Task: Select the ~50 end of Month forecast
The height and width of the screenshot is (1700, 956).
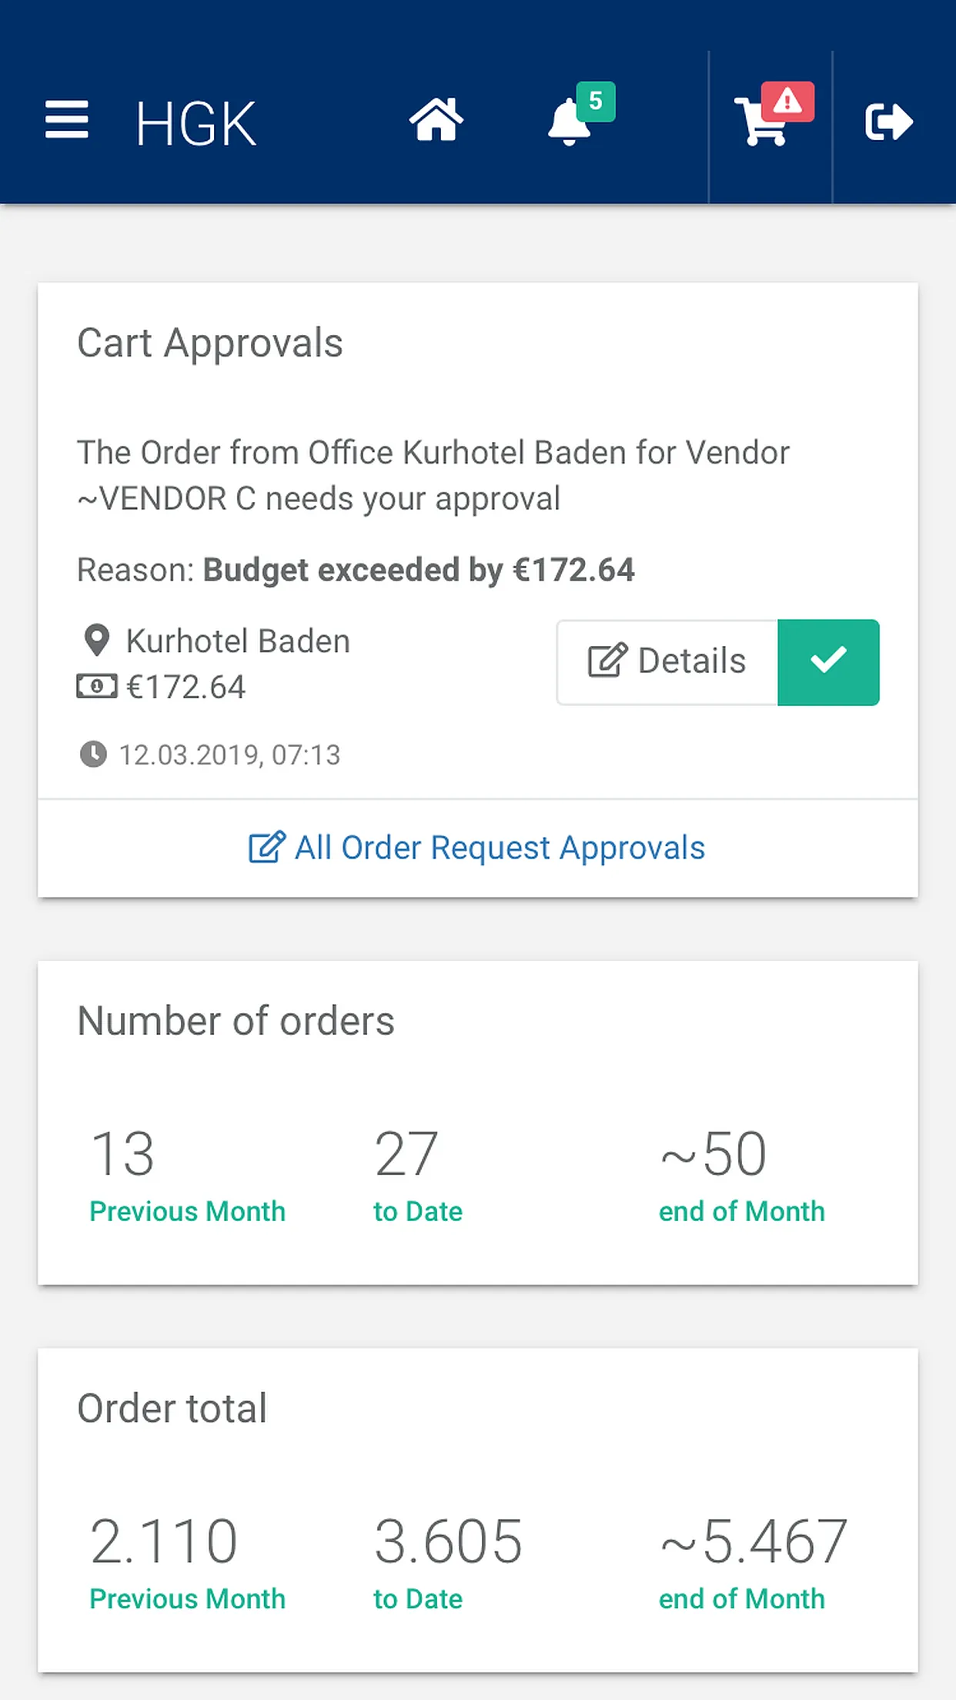Action: pos(741,1174)
